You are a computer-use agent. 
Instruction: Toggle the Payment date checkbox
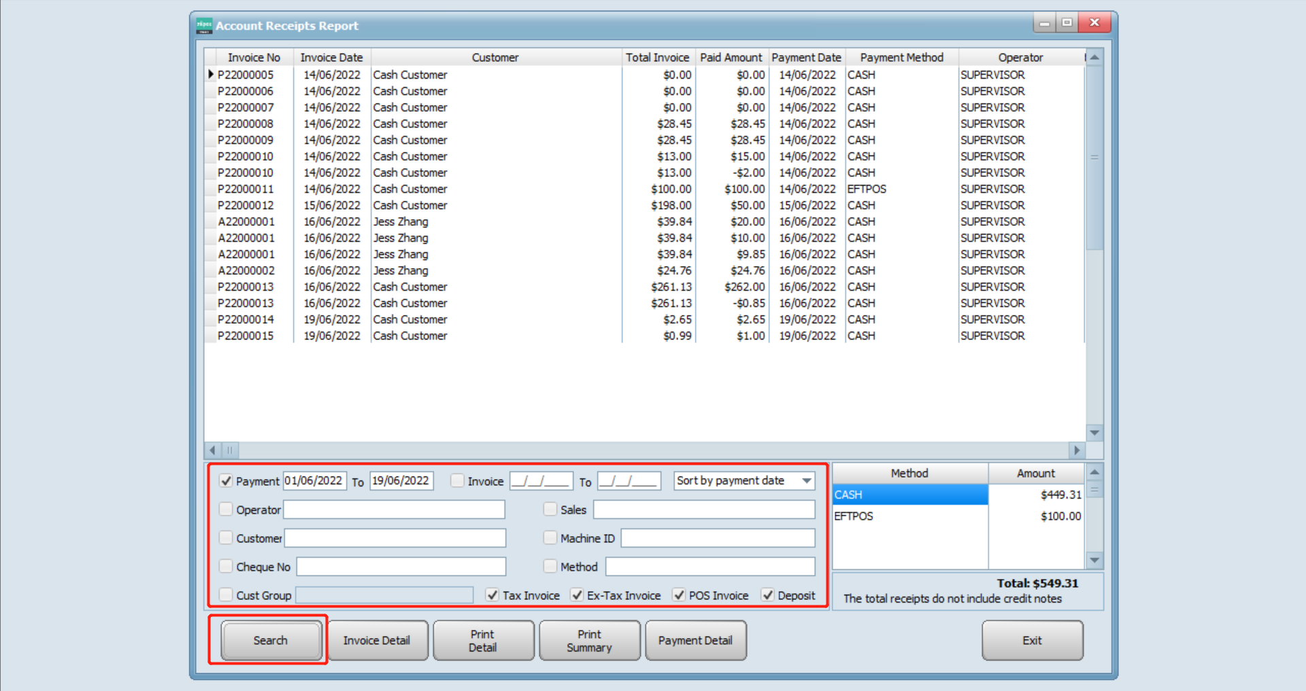[226, 480]
